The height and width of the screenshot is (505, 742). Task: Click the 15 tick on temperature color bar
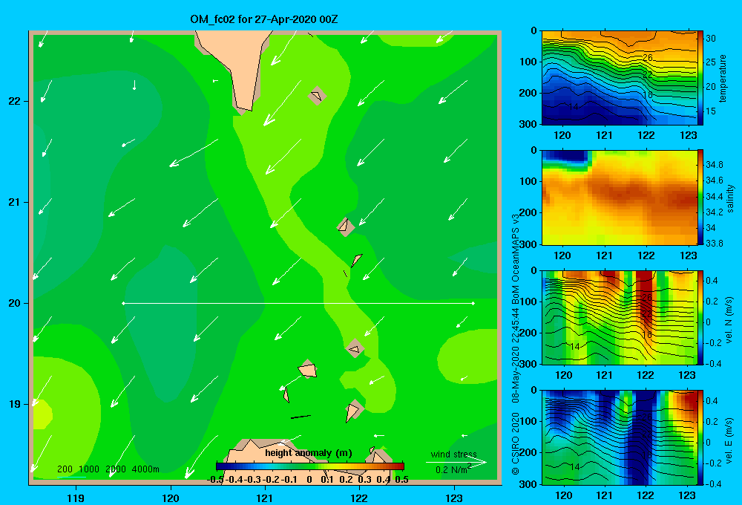point(710,111)
